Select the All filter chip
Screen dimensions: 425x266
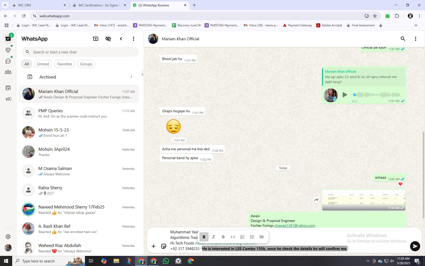pos(27,64)
